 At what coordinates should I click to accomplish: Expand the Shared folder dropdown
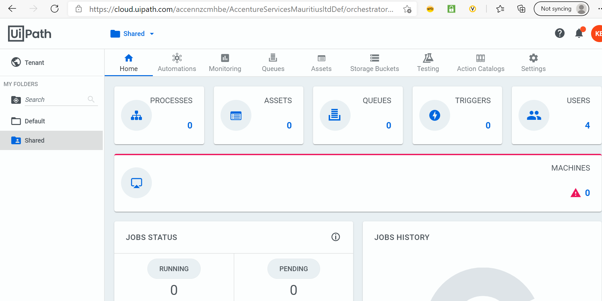[152, 33]
